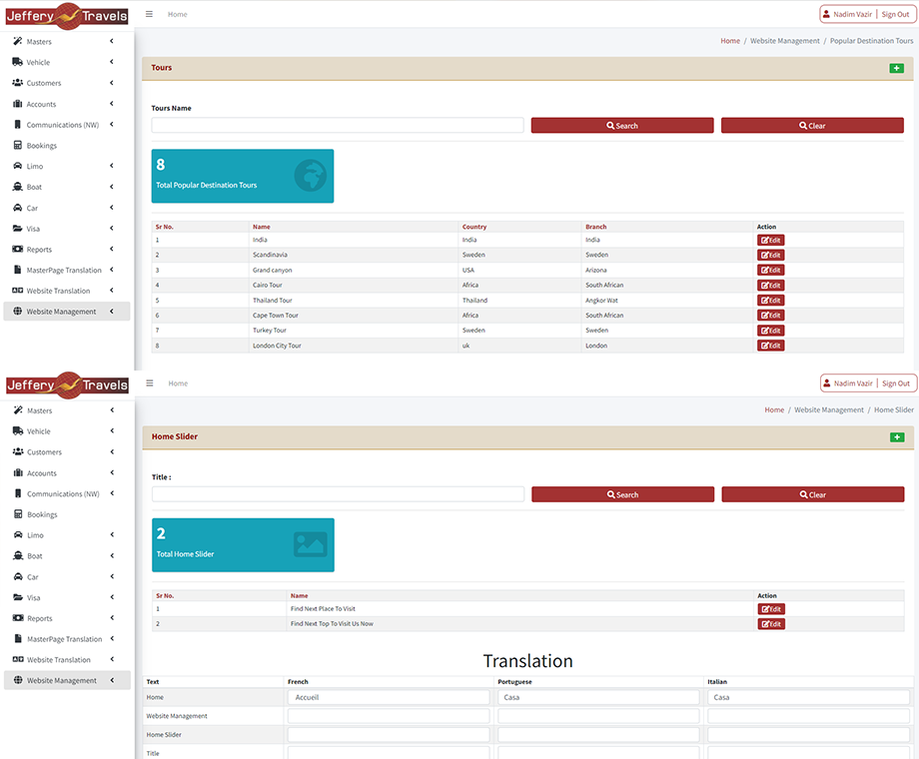Image resolution: width=919 pixels, height=759 pixels.
Task: Click French translation field containing Accueil
Action: (389, 697)
